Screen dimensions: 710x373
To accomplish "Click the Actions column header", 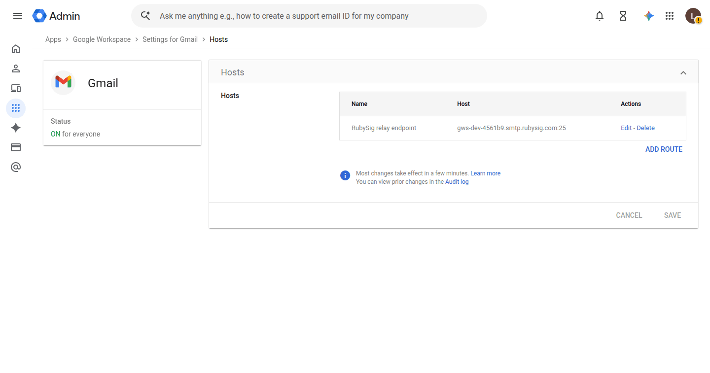I will coord(631,104).
